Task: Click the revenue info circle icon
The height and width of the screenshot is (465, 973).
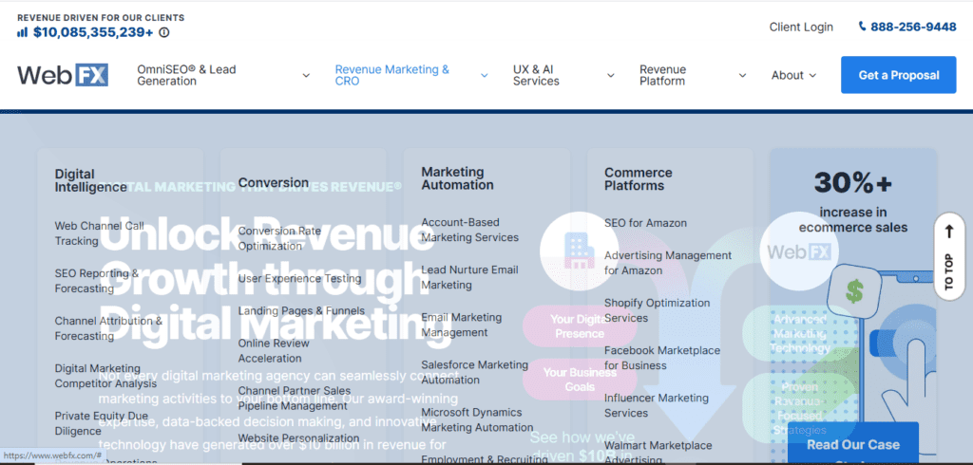Action: (163, 32)
